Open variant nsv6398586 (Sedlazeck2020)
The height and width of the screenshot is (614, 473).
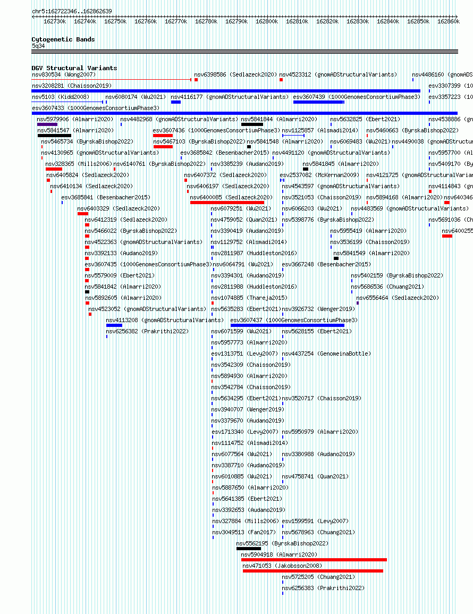pos(236,74)
